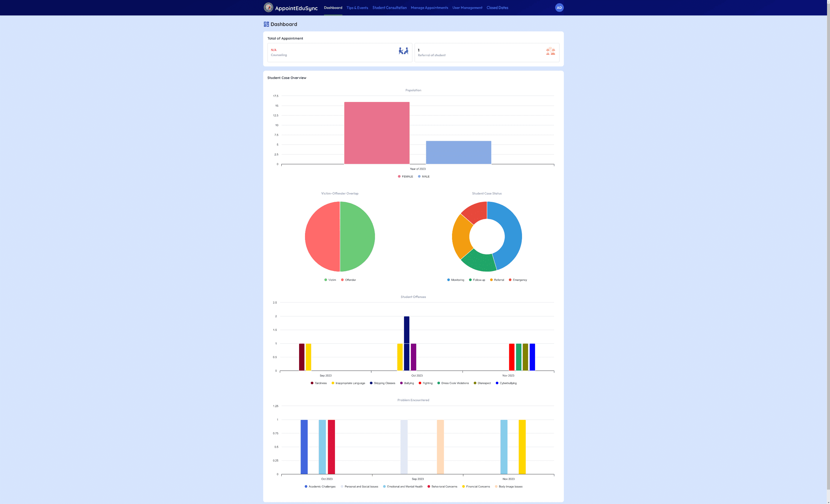Go to Tips & Events
Image resolution: width=830 pixels, height=504 pixels.
[x=357, y=8]
